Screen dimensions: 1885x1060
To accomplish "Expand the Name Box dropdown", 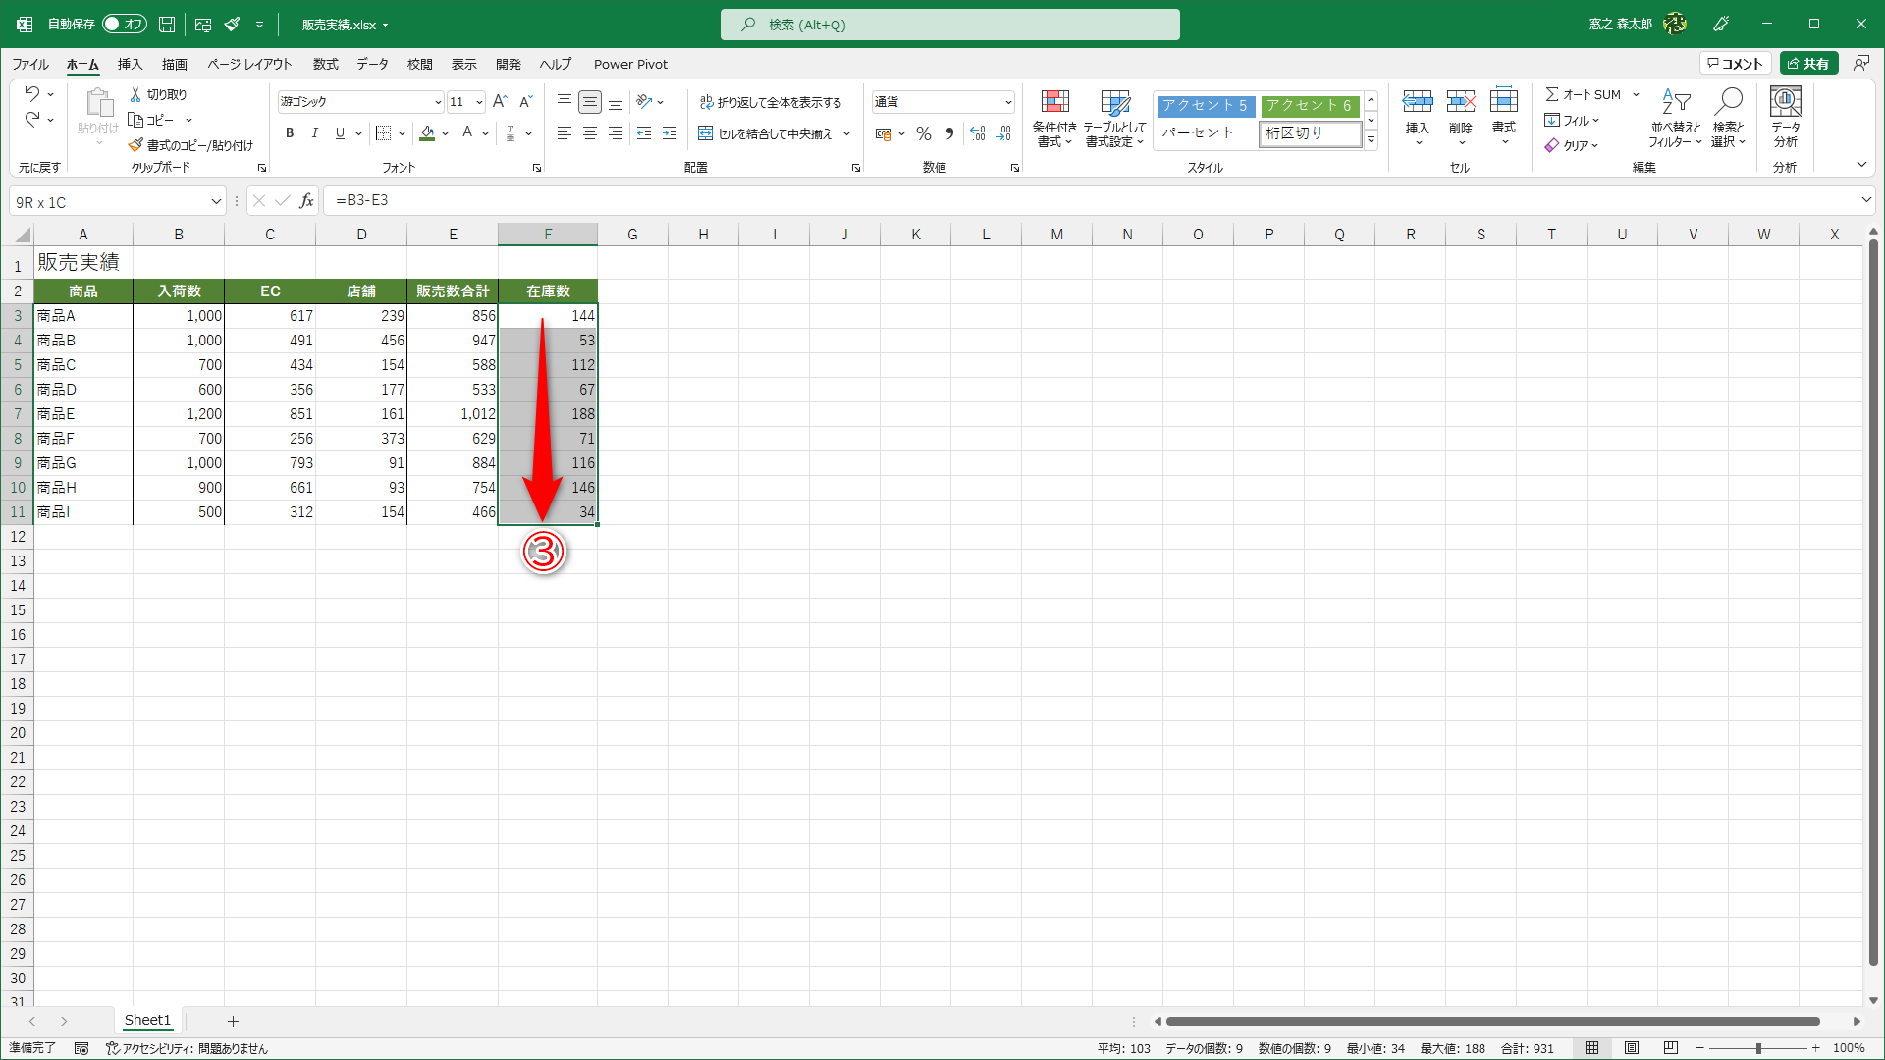I will pos(216,202).
